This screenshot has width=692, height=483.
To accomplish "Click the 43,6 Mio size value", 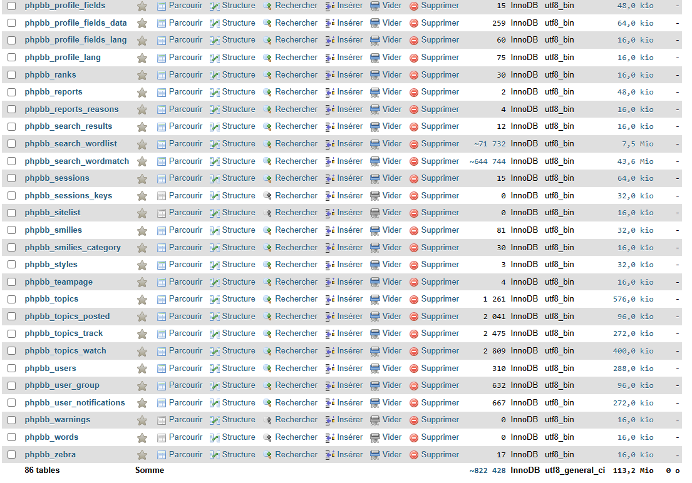I will pyautogui.click(x=635, y=161).
